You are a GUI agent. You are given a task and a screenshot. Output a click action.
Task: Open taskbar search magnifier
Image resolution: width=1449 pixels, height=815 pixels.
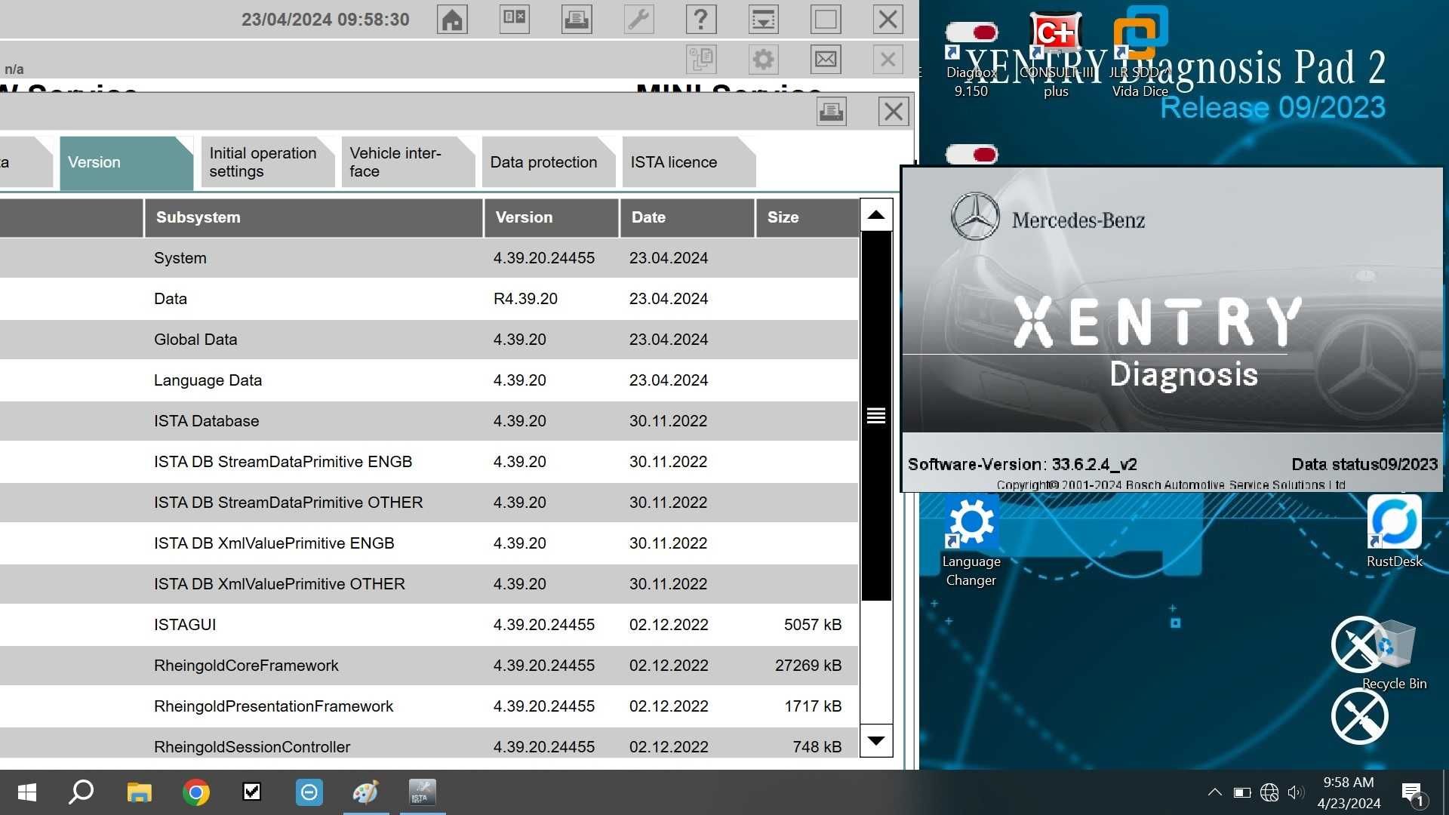(x=81, y=792)
